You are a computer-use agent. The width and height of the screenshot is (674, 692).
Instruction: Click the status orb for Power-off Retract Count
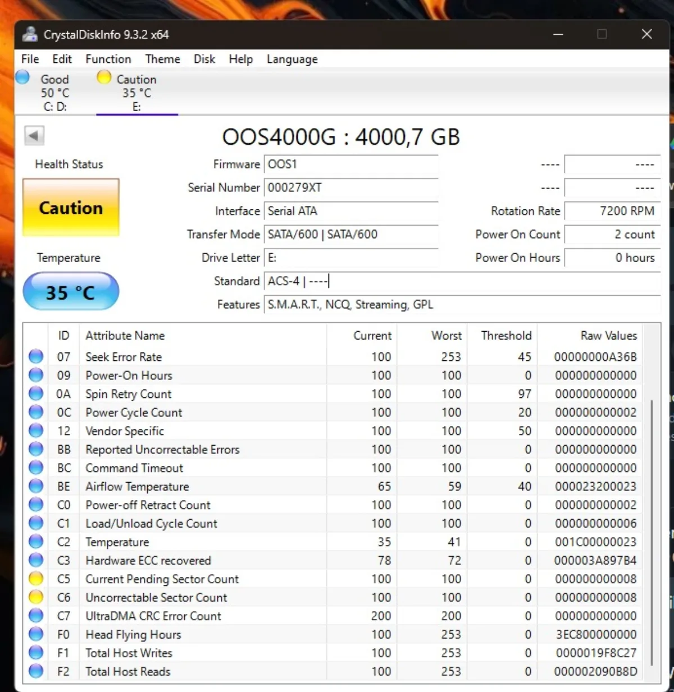point(36,505)
